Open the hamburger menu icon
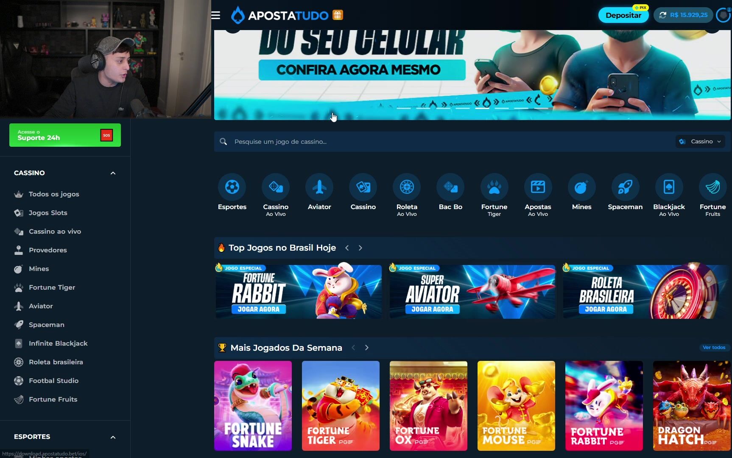Viewport: 732px width, 458px height. [215, 15]
